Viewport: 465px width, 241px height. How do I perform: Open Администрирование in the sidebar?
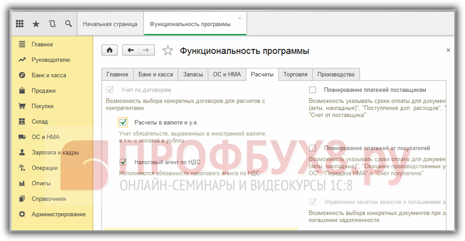tap(58, 214)
